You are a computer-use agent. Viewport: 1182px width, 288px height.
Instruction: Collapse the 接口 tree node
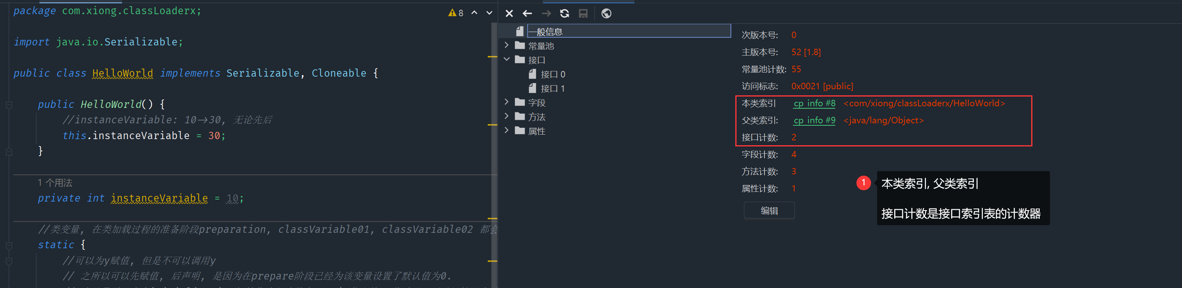506,60
